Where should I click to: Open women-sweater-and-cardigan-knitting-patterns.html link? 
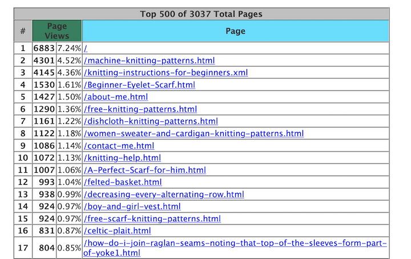(194, 133)
